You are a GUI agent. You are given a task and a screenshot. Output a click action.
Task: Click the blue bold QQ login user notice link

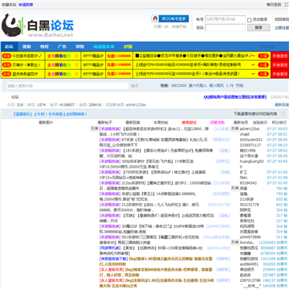pos(235,97)
